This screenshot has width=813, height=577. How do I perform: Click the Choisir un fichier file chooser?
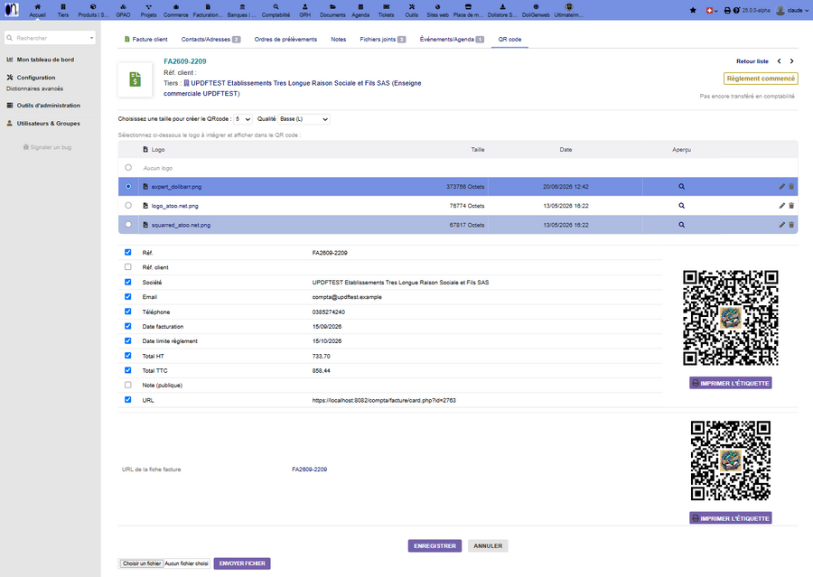(x=142, y=563)
